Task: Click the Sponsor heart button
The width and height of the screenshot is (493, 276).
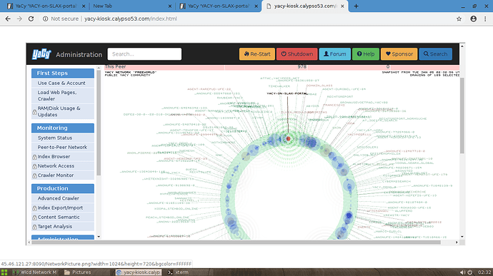Action: [x=399, y=54]
